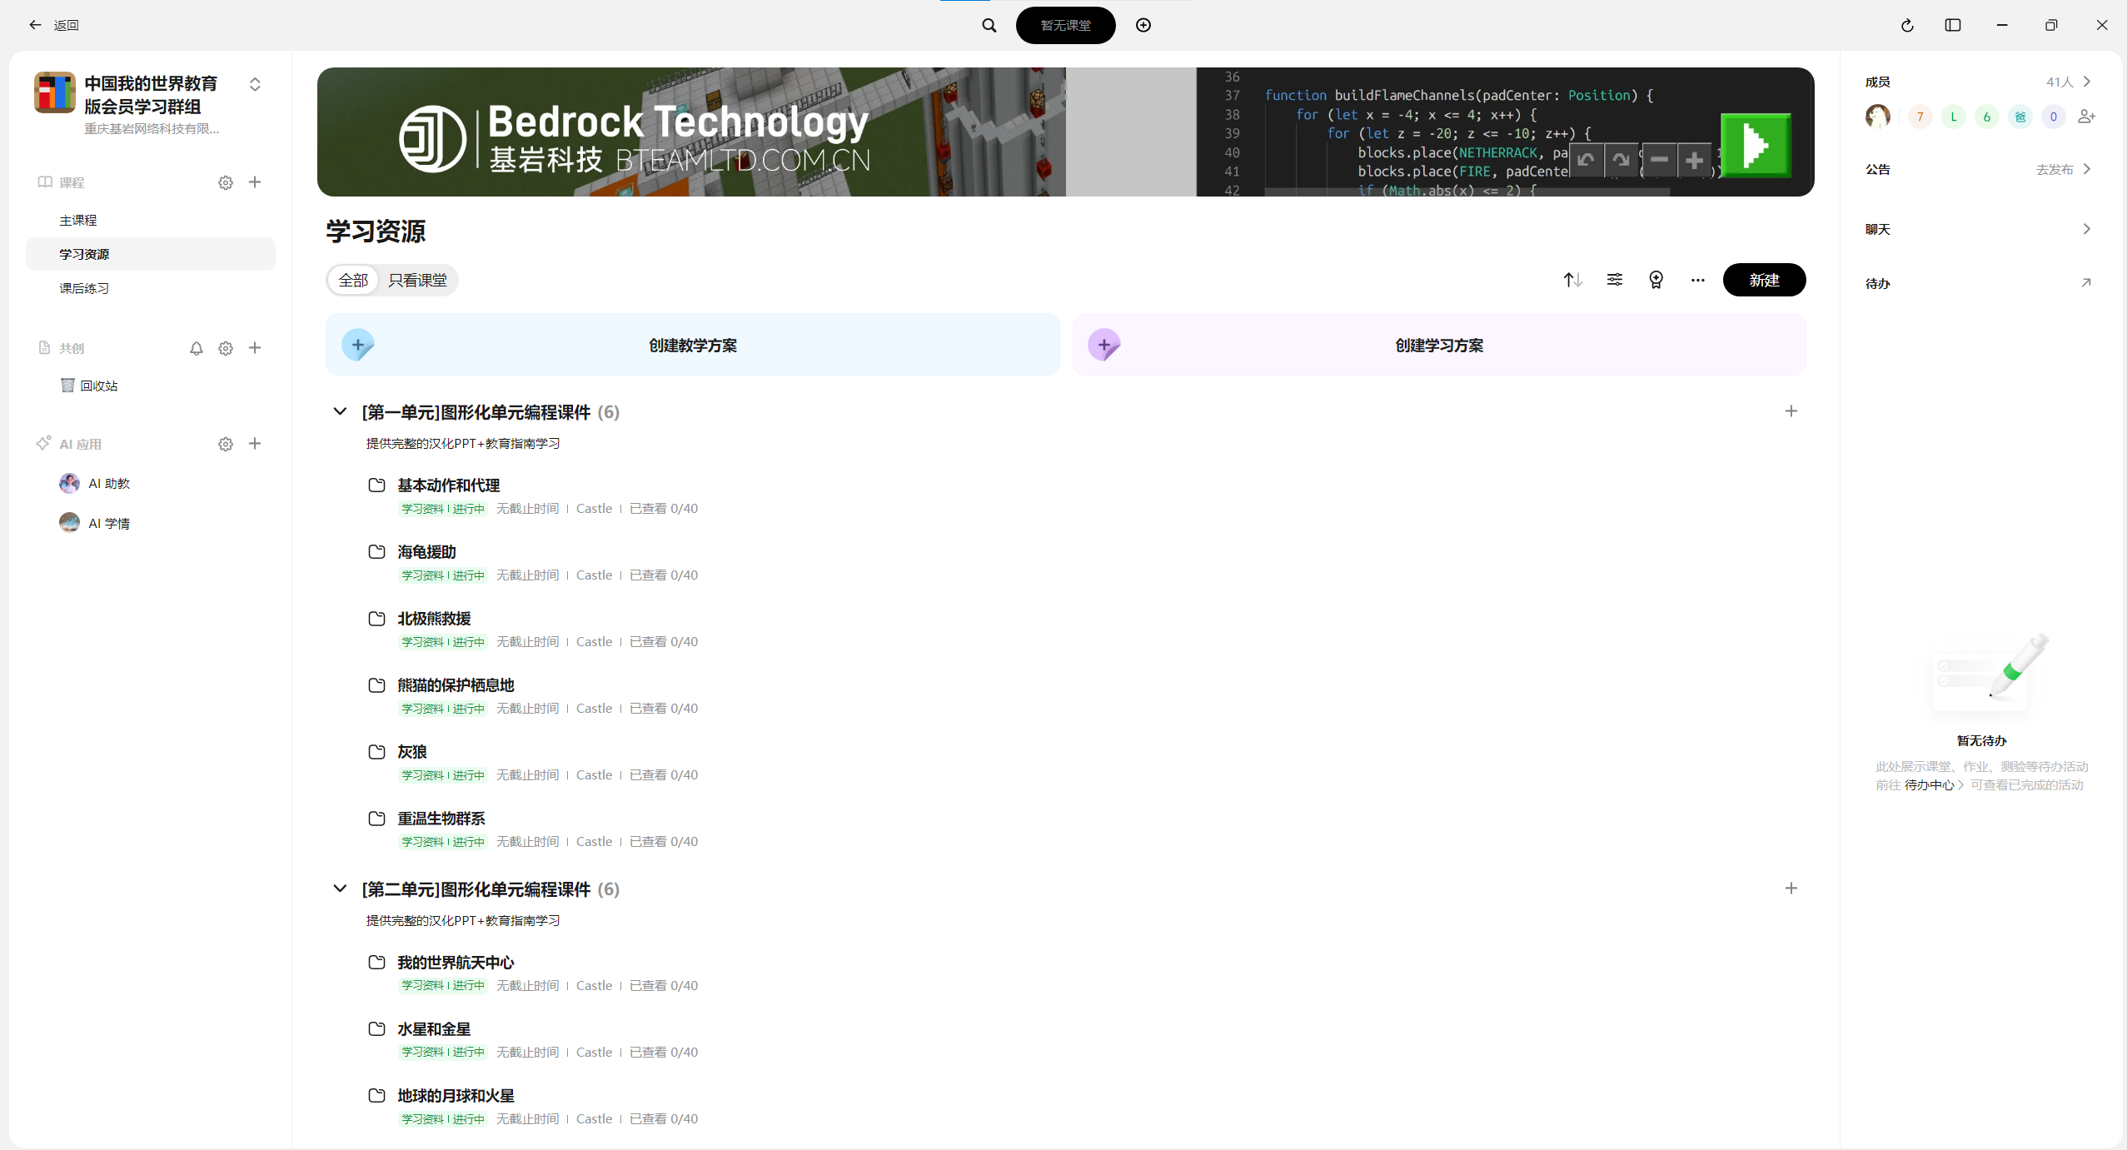Add item to 第二单元 section with plus
The image size is (2127, 1150).
(x=1791, y=889)
